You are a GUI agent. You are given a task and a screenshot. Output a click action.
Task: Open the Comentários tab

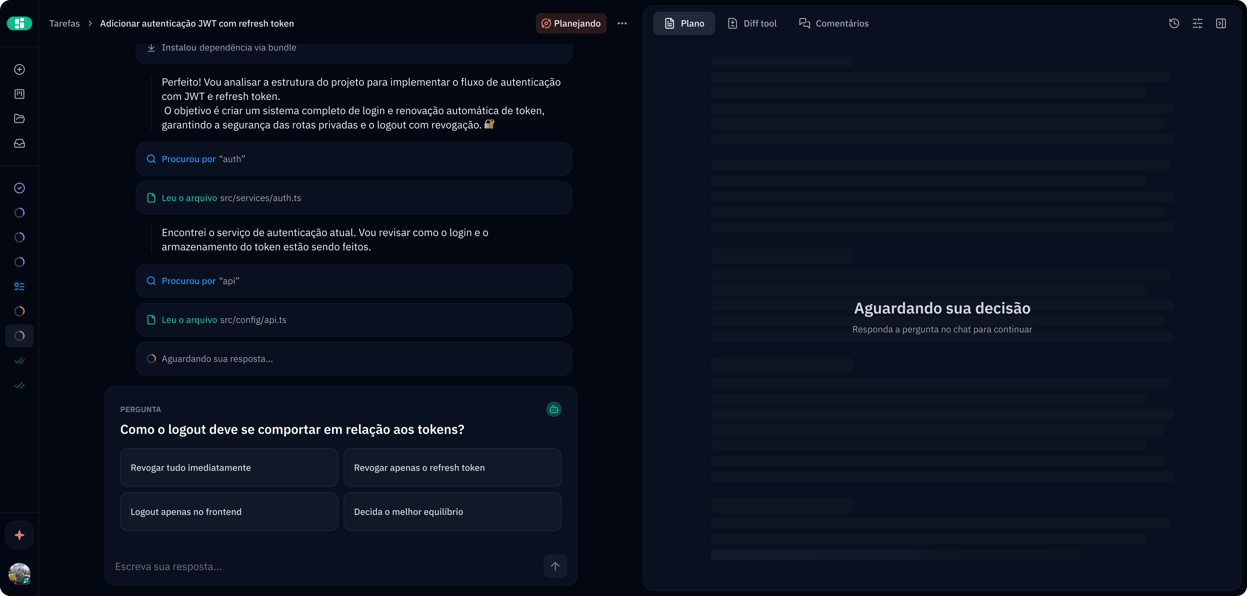pyautogui.click(x=833, y=23)
